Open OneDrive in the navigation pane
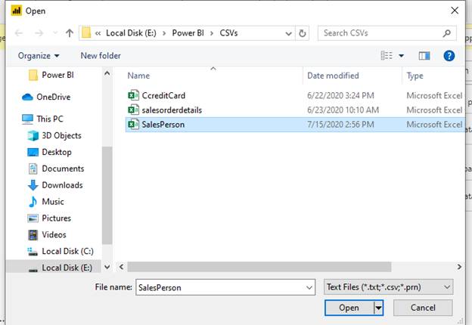The width and height of the screenshot is (472, 325). click(53, 97)
